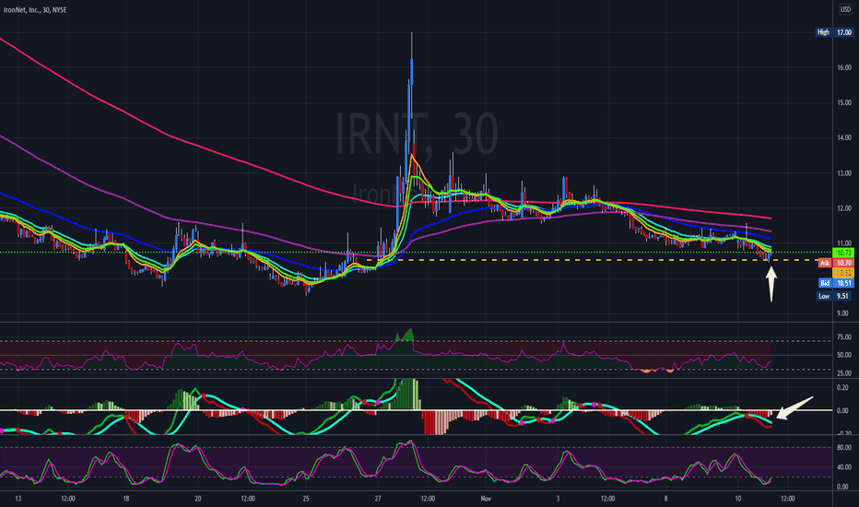859x507 pixels.
Task: Click the Nov date label on time axis
Action: (486, 499)
